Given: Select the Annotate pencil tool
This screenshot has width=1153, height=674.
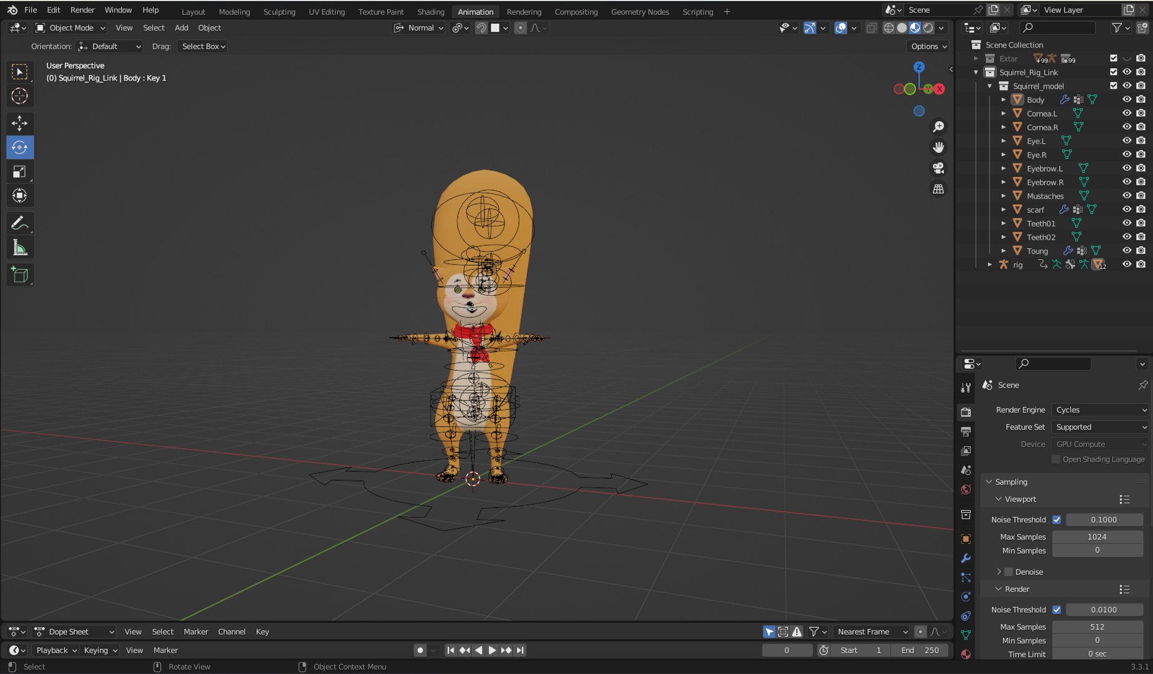Looking at the screenshot, I should click(19, 223).
